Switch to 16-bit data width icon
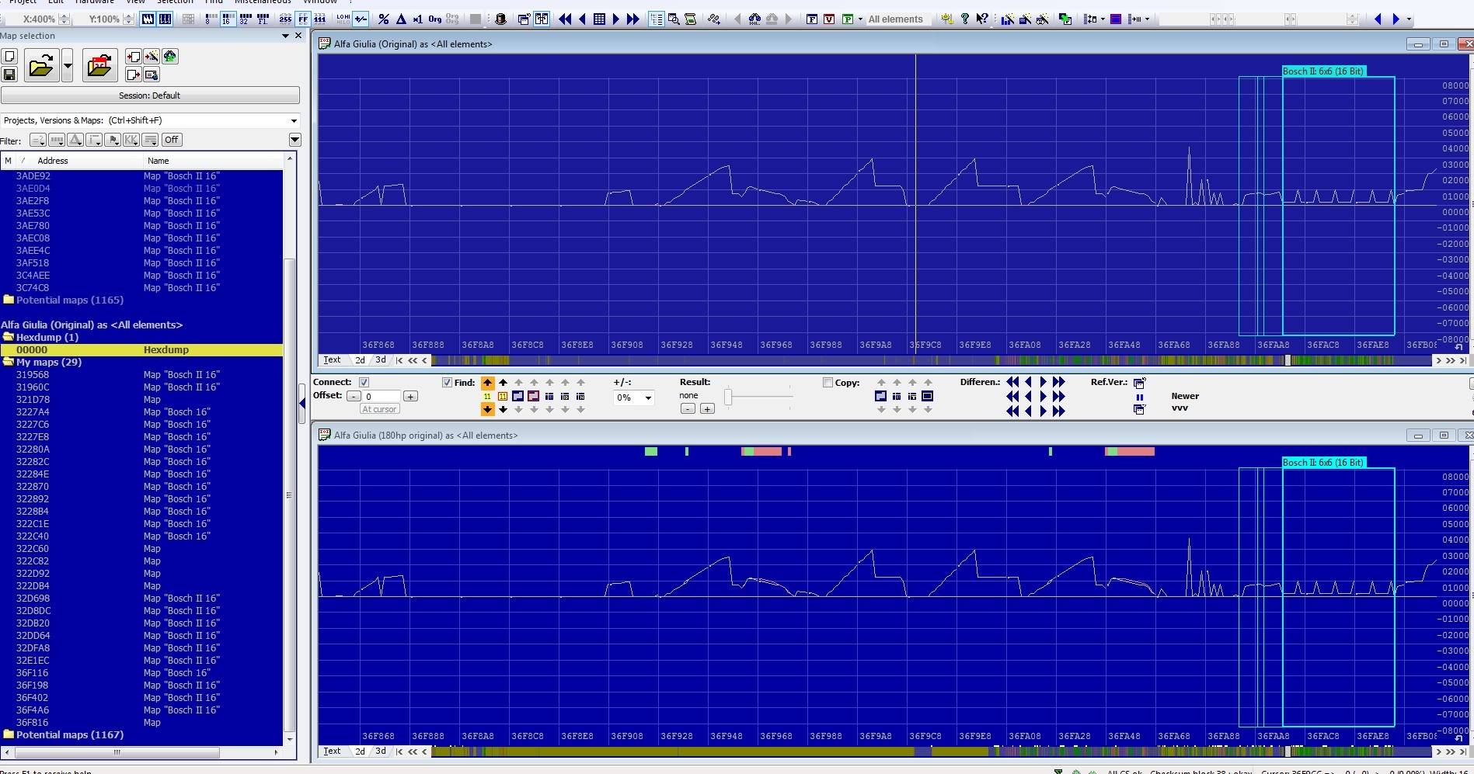 click(x=226, y=19)
